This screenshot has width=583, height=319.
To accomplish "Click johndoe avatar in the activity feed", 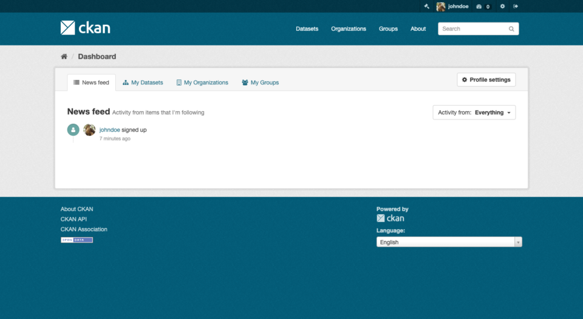I will [x=89, y=130].
